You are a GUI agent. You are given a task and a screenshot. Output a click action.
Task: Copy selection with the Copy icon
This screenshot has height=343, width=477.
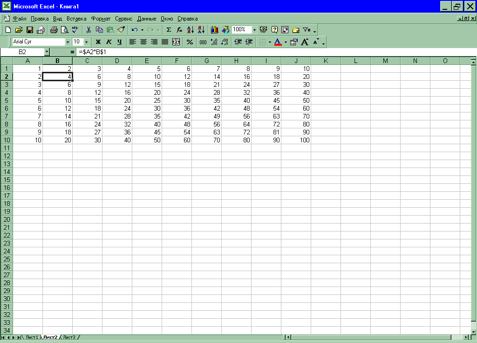pyautogui.click(x=99, y=29)
